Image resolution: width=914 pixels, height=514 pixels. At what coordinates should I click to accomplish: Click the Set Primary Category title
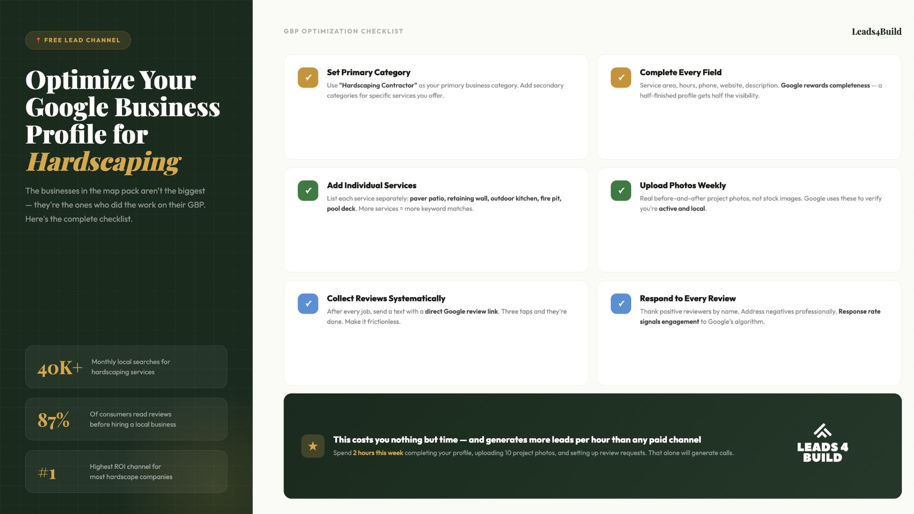pyautogui.click(x=368, y=72)
